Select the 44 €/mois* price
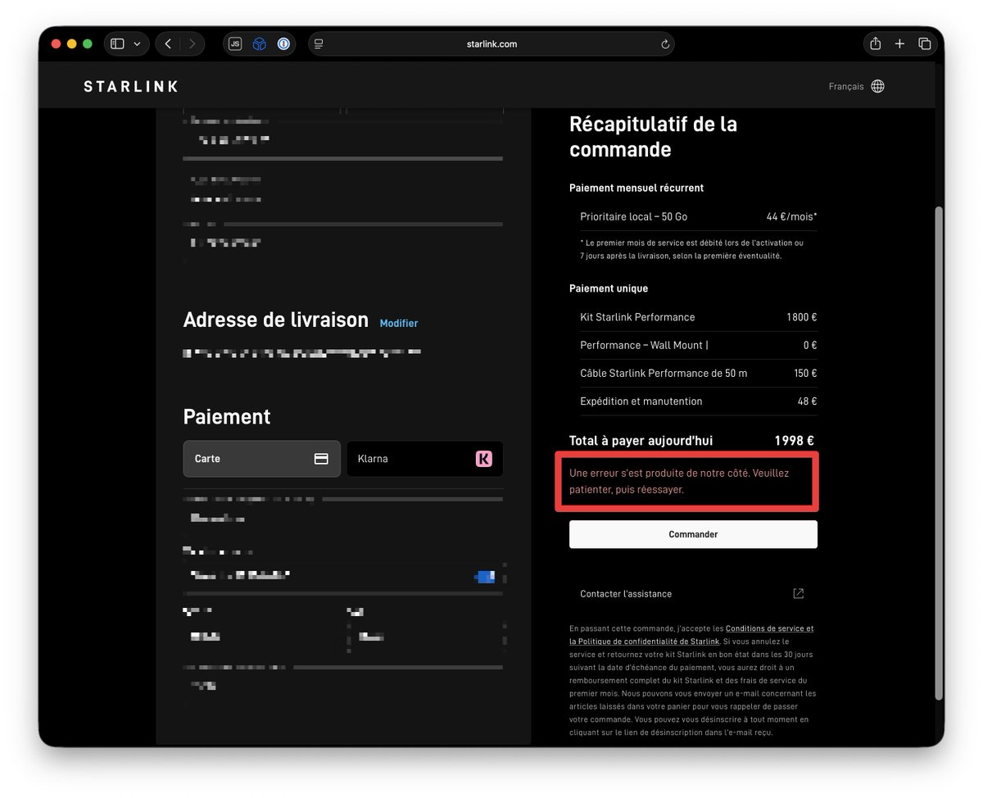The width and height of the screenshot is (983, 798). [x=791, y=217]
